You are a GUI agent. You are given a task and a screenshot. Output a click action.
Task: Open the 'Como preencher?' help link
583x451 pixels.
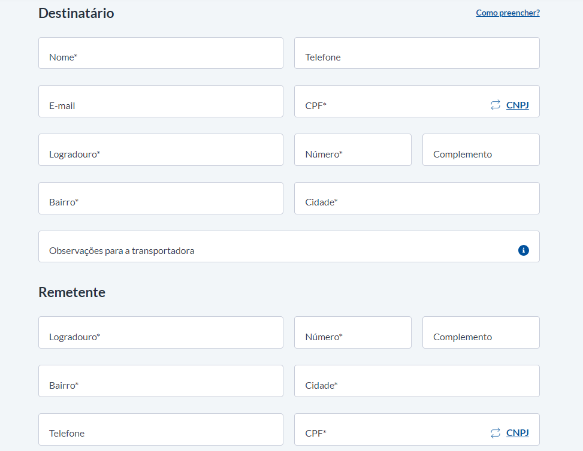tap(508, 13)
